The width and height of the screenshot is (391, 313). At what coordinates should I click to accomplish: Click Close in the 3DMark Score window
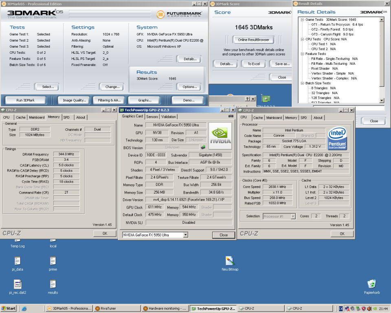(281, 77)
